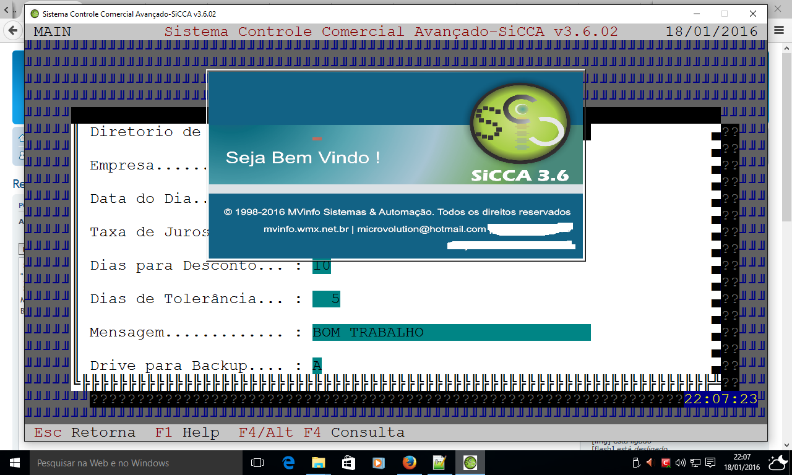Open the browser hamburger menu behind SiCCA
The width and height of the screenshot is (792, 475).
[780, 30]
